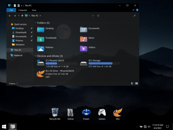Click the taskbar clock and date
This screenshot has height=130, width=173.
click(x=158, y=127)
